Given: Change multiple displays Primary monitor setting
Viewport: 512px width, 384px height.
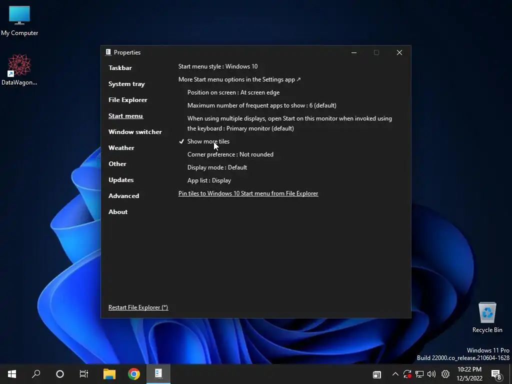Looking at the screenshot, I should 289,123.
